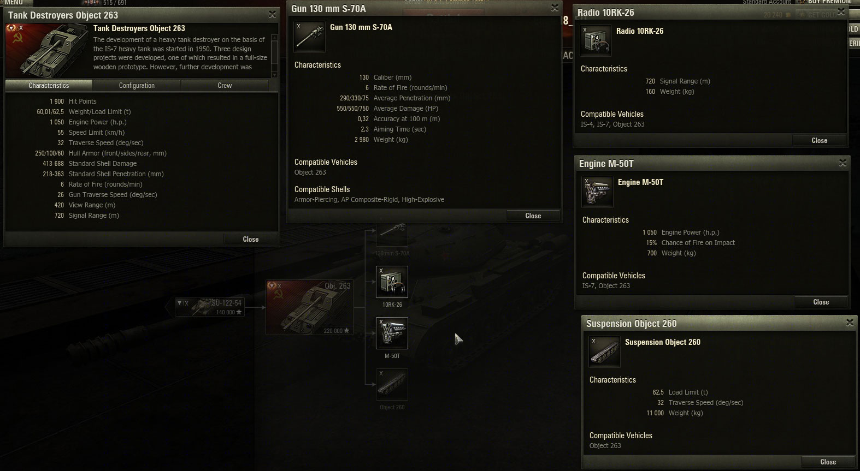
Task: Click the Engine M-50T panel icon
Action: click(x=598, y=192)
